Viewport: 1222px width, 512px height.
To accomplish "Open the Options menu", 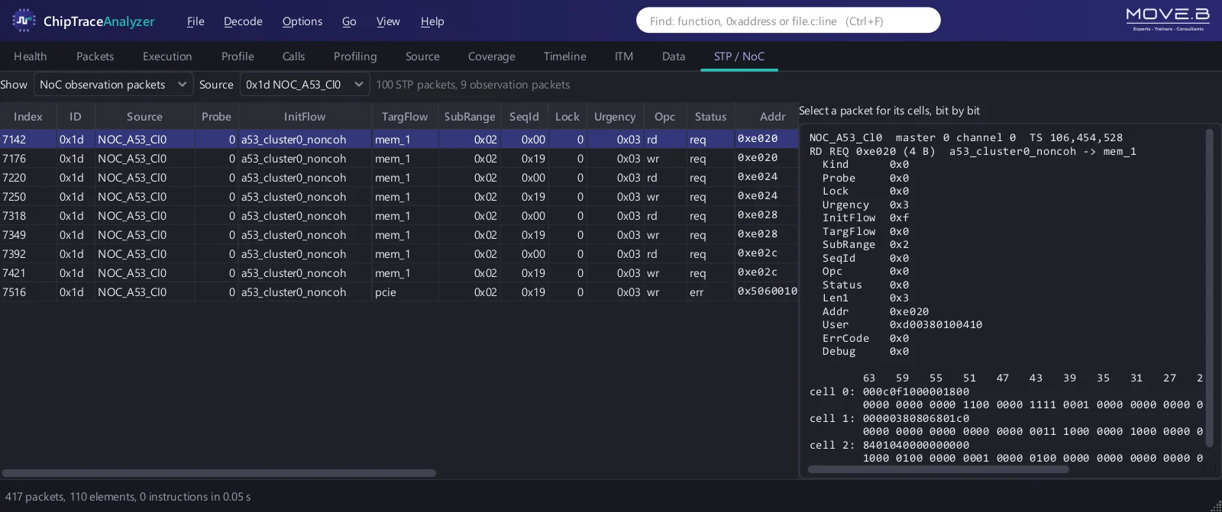I will pyautogui.click(x=302, y=21).
